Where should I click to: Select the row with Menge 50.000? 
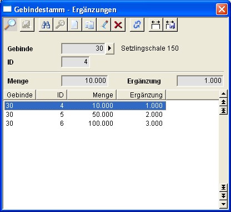click(85, 115)
